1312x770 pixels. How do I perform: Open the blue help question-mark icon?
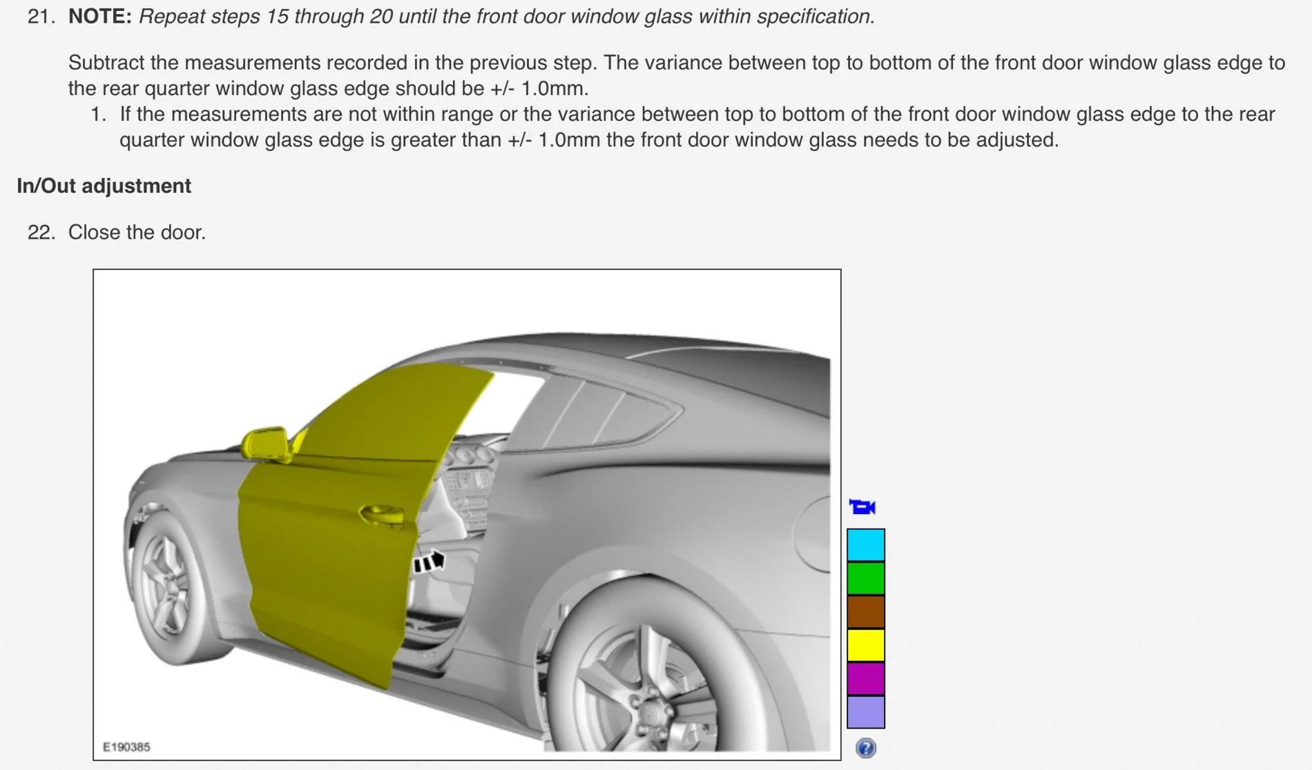[865, 748]
